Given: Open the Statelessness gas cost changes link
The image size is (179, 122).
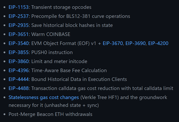Looking at the screenshot, I should tap(44, 97).
